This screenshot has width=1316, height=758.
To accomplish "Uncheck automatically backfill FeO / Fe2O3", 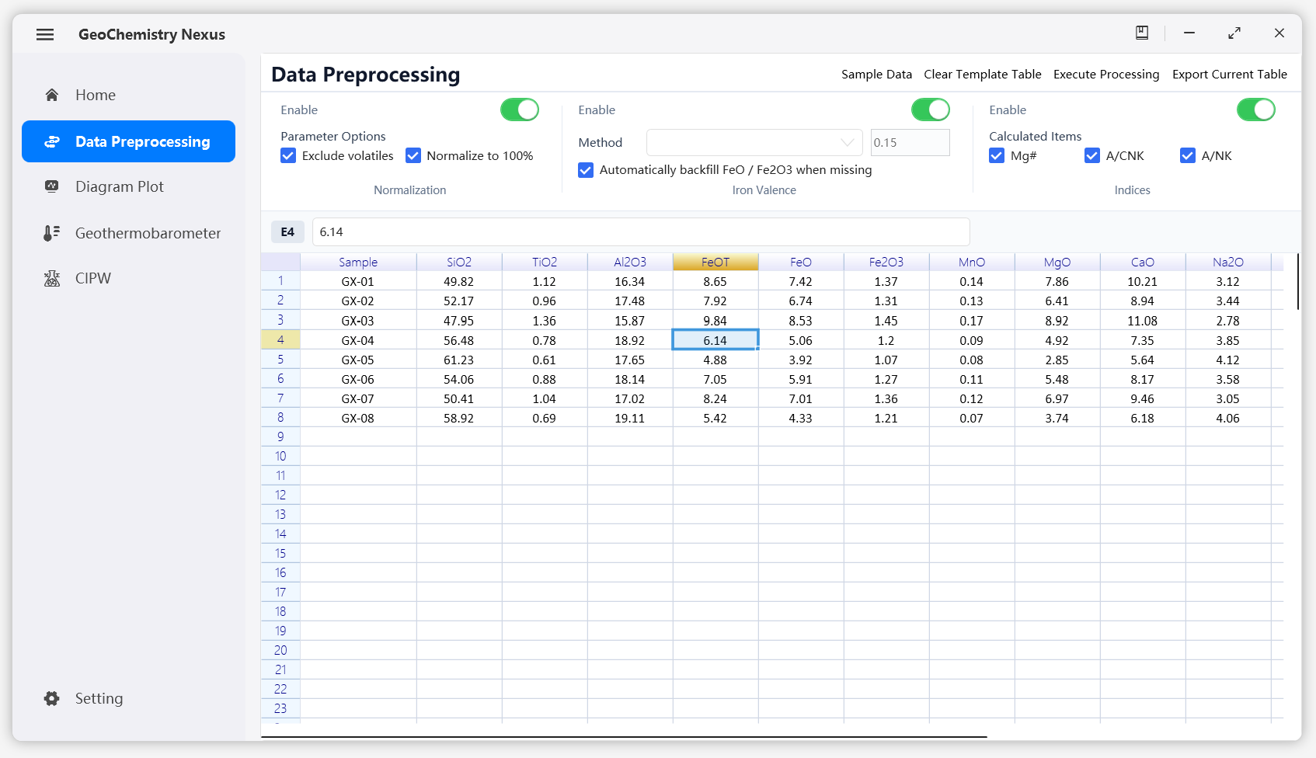I will coord(586,169).
